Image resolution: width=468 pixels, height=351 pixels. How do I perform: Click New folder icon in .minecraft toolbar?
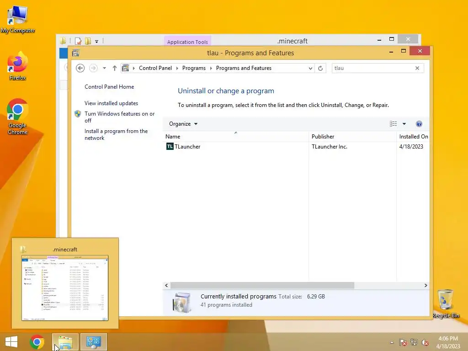pyautogui.click(x=88, y=41)
